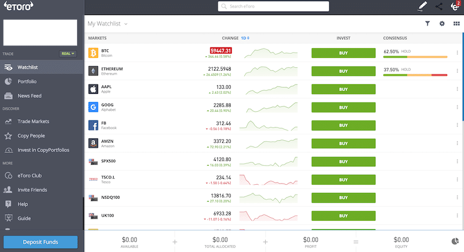The width and height of the screenshot is (464, 252).
Task: Click BUY for GOOG
Action: pos(343,108)
